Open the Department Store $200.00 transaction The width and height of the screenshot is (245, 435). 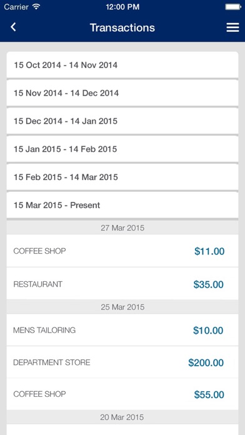122,362
